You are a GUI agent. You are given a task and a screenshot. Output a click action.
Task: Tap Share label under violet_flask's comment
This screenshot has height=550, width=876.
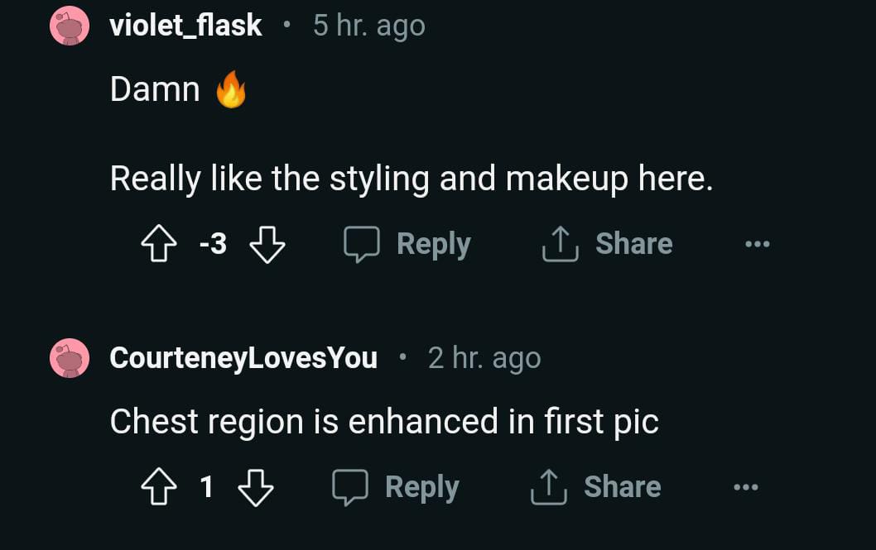[x=633, y=244]
